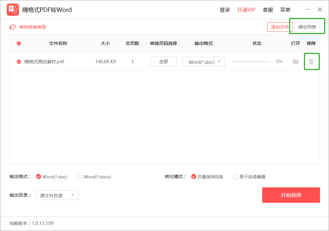Viewport: 329px width, 231px height.
Task: Select 尽量保持排版 conversion mode
Action: pos(194,176)
